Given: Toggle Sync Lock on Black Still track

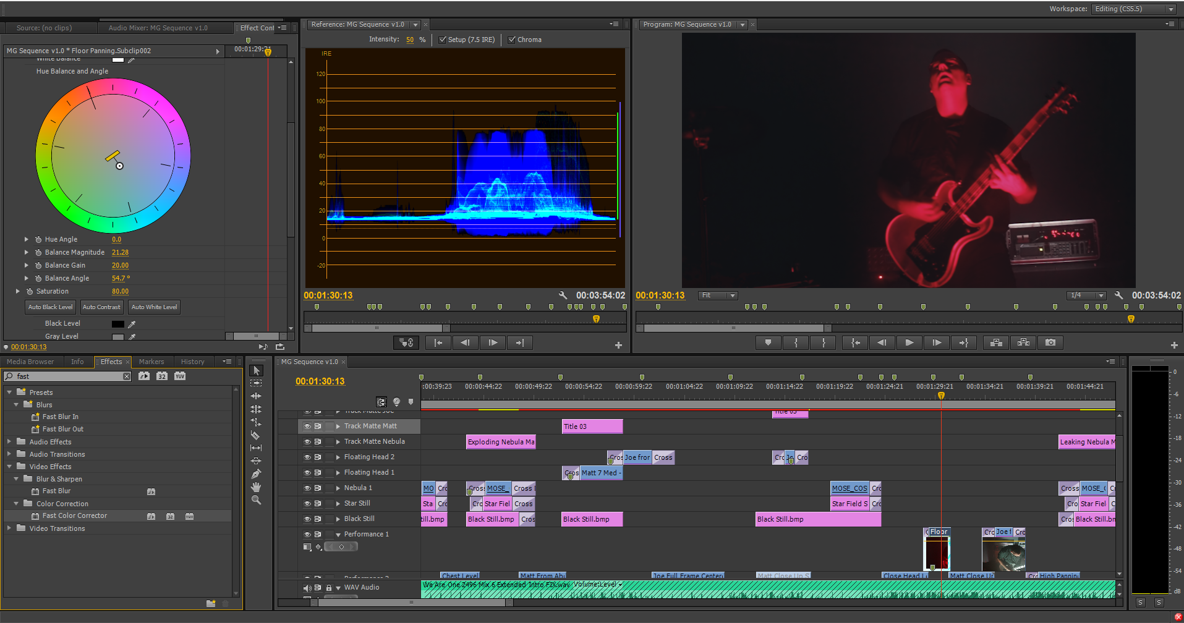Looking at the screenshot, I should pyautogui.click(x=318, y=519).
